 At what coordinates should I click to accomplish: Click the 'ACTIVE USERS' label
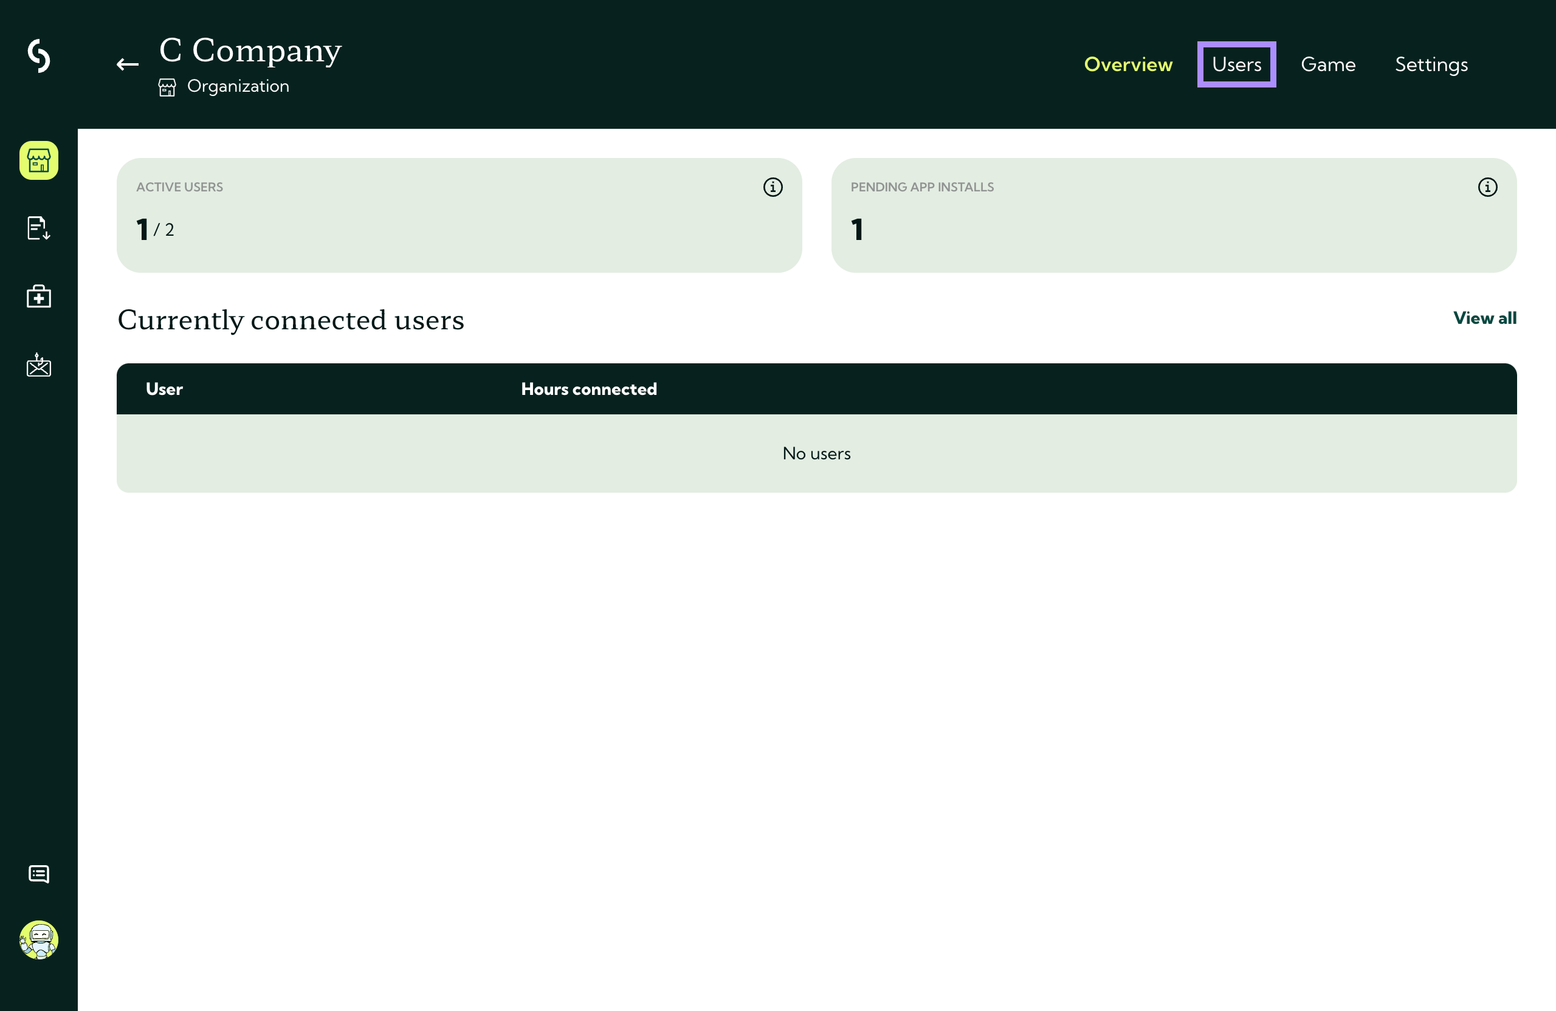179,187
